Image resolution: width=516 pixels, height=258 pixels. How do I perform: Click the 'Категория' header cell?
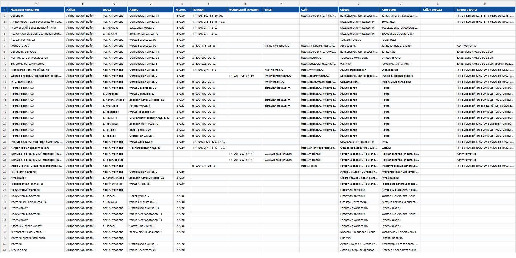[x=400, y=10]
